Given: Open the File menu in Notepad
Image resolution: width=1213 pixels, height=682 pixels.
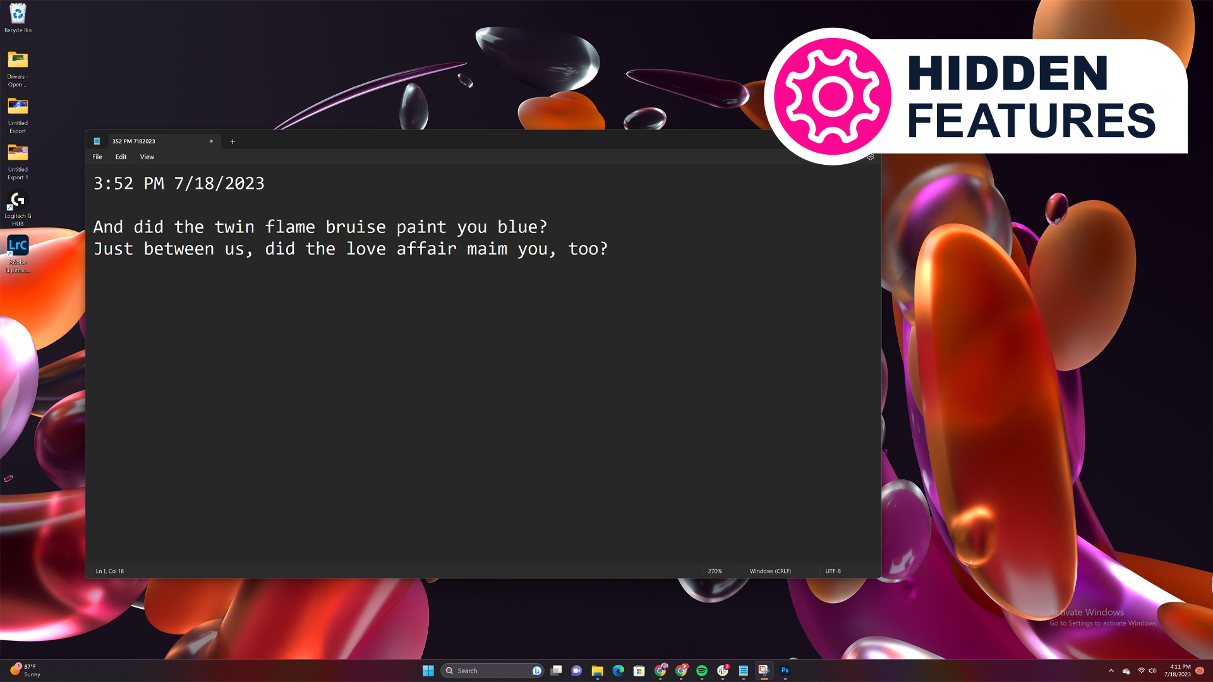Looking at the screenshot, I should (97, 157).
